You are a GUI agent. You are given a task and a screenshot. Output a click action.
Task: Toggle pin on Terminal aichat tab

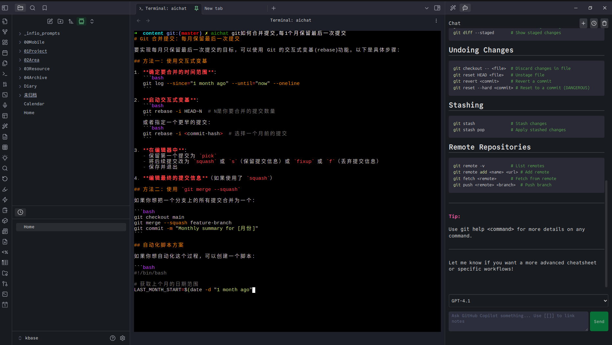point(196,9)
